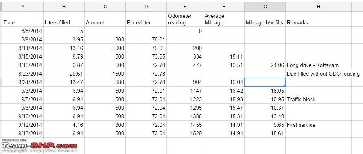Viewport: 363px width, 154px height.
Task: Select the 'Traffic block' remark cell
Action: tap(318, 100)
